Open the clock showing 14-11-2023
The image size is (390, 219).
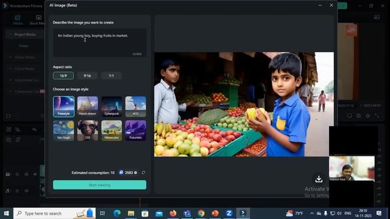pos(363,214)
